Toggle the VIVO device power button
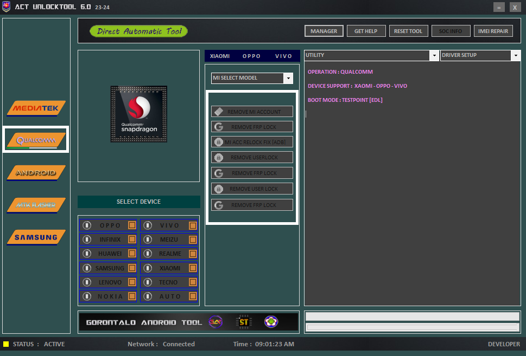The height and width of the screenshot is (356, 526). 148,225
